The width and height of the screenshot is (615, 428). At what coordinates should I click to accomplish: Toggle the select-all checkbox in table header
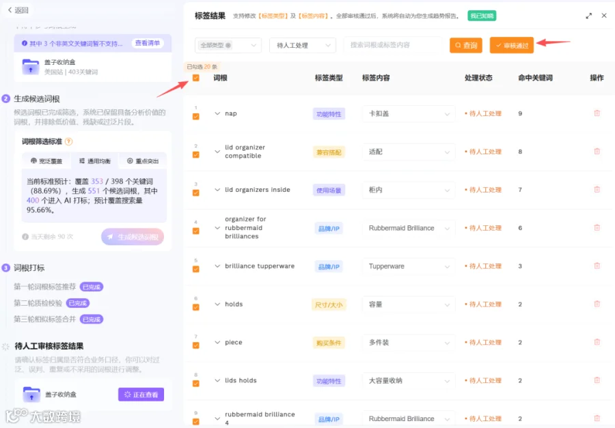(195, 78)
